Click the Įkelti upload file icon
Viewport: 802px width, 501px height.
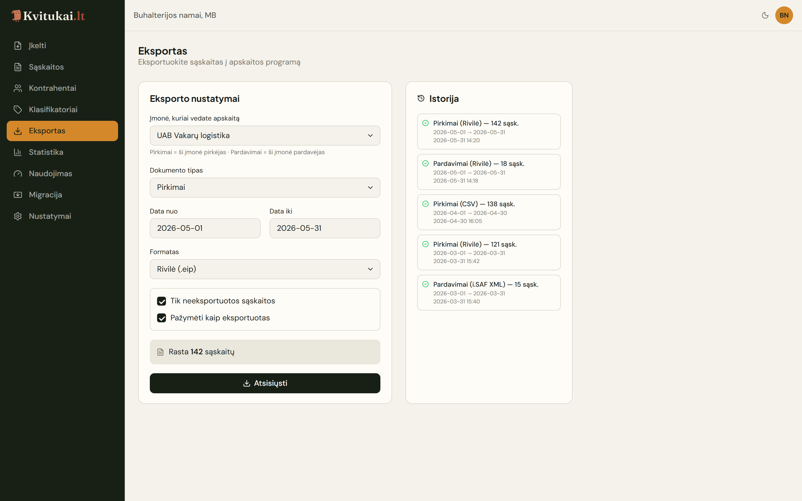[x=18, y=46]
